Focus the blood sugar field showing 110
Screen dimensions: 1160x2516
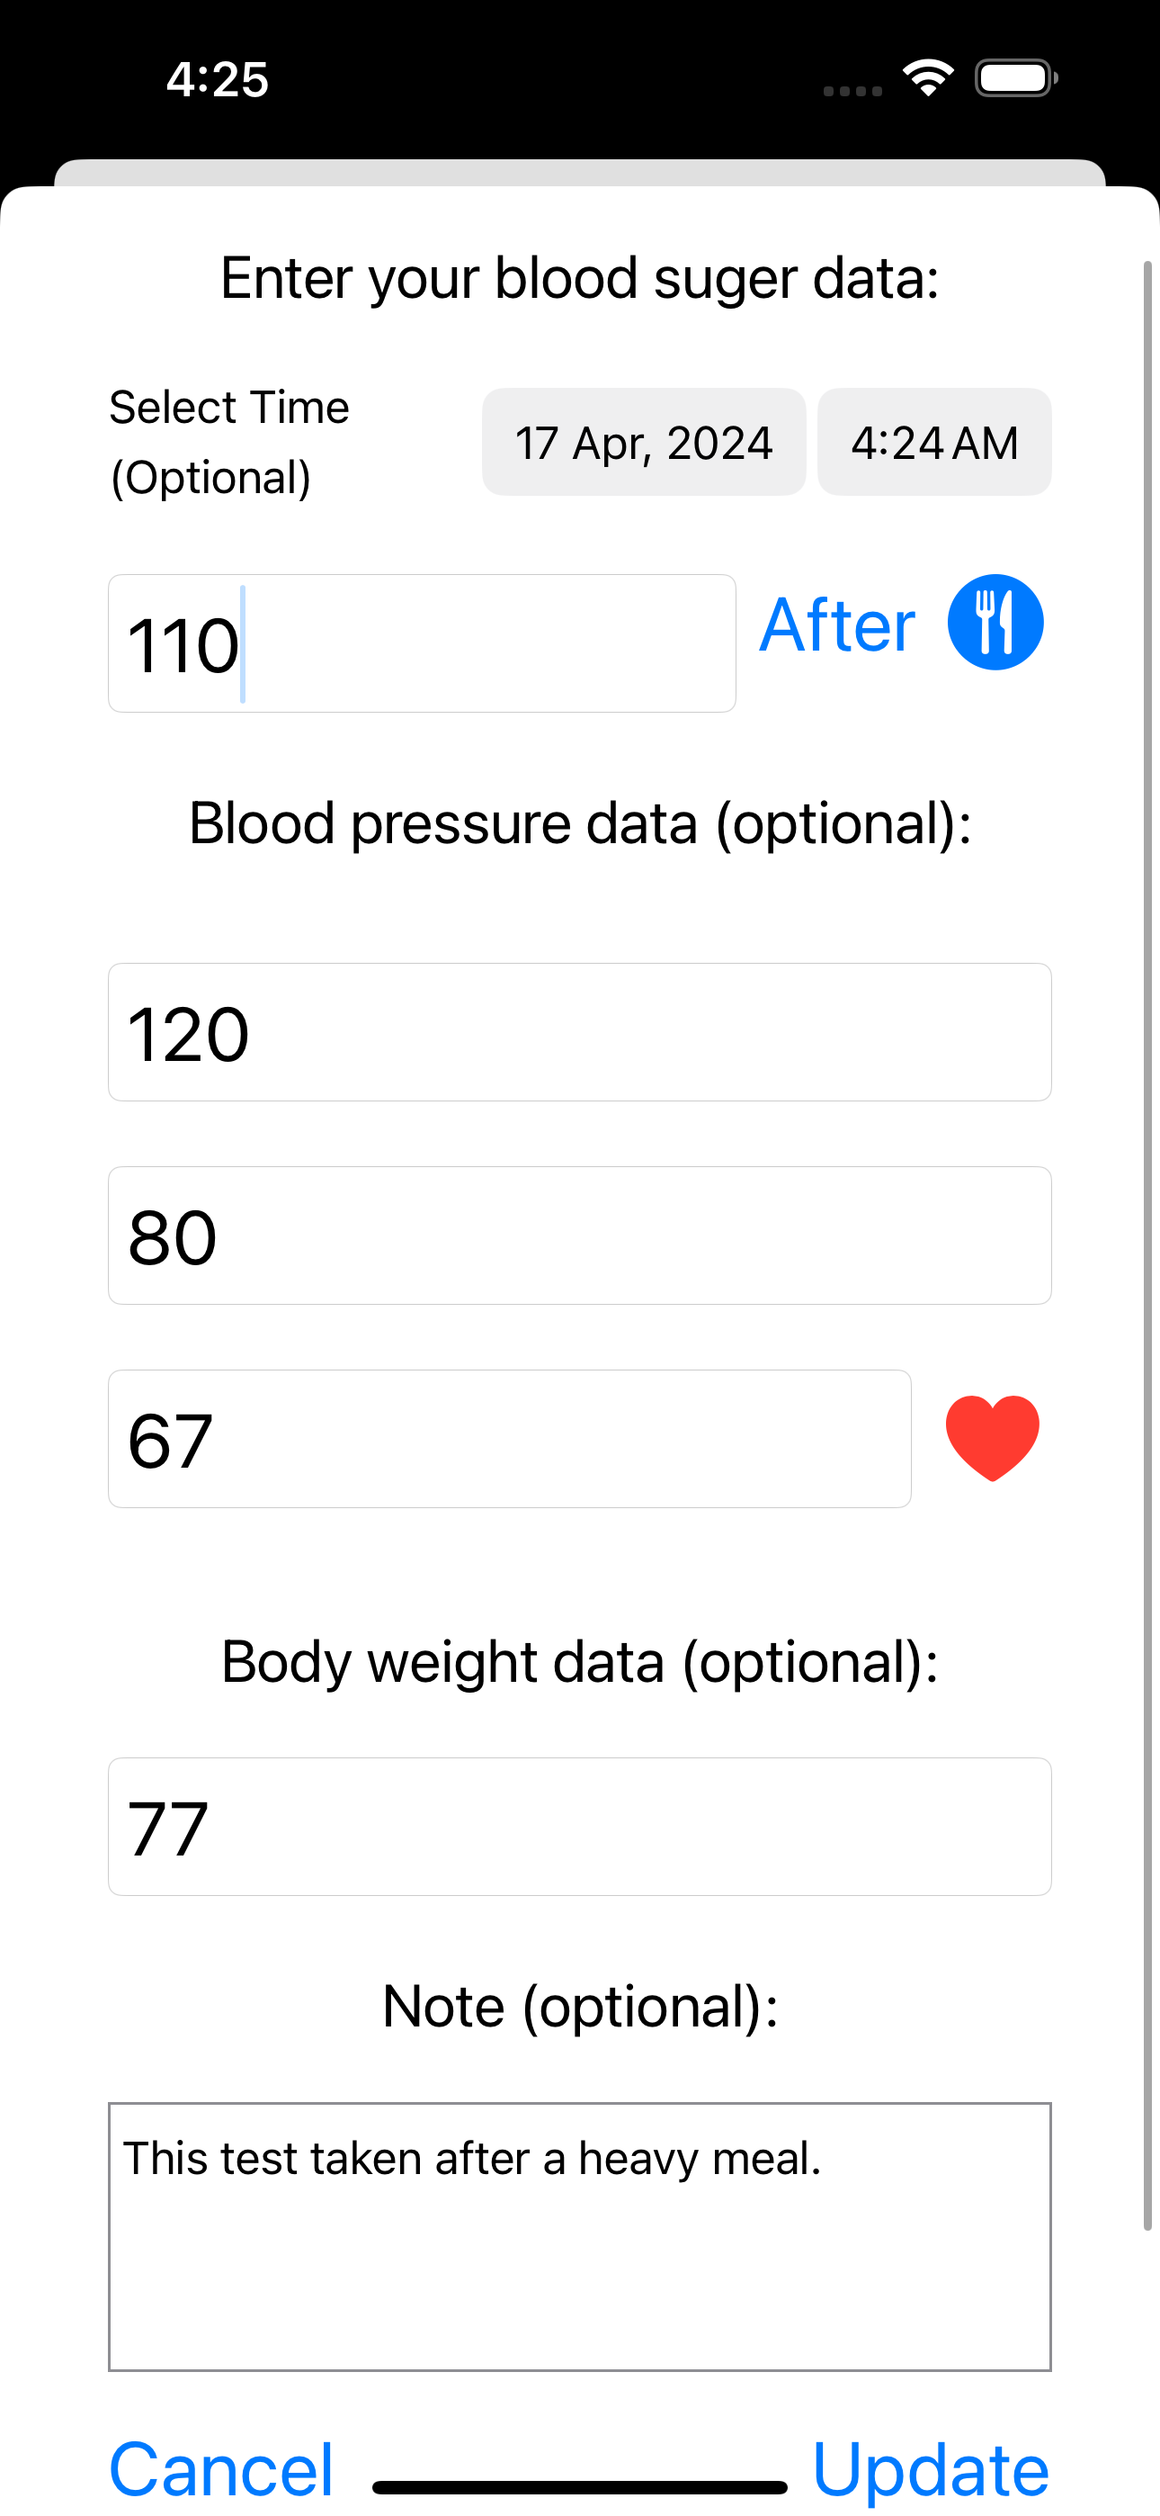coord(421,643)
